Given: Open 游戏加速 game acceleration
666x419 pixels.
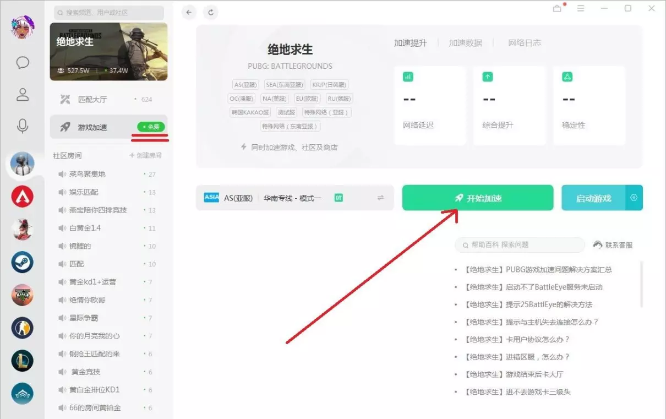Looking at the screenshot, I should 108,127.
